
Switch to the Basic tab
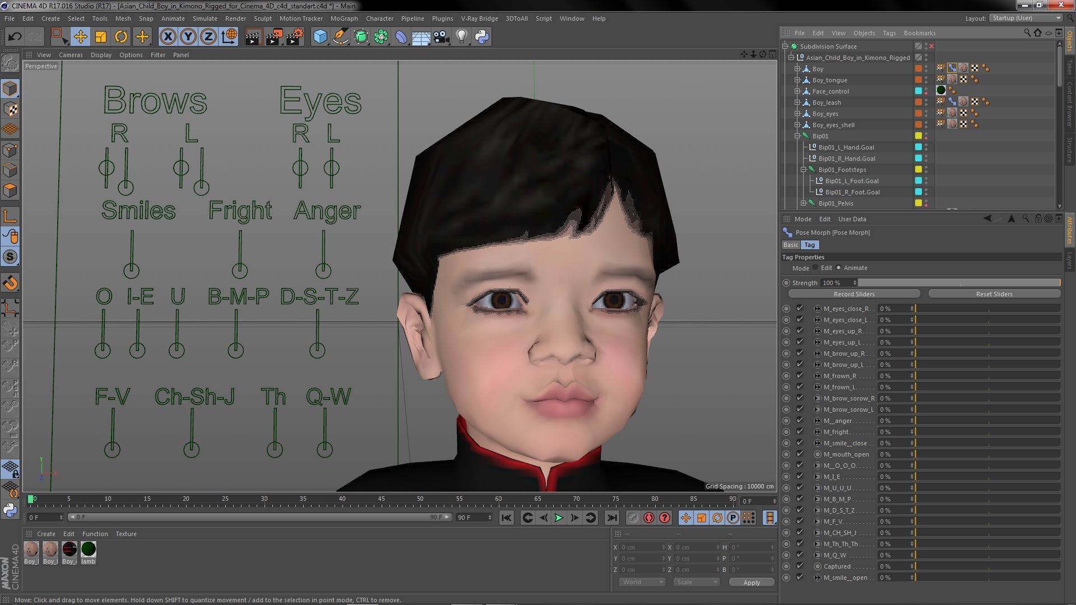click(790, 245)
